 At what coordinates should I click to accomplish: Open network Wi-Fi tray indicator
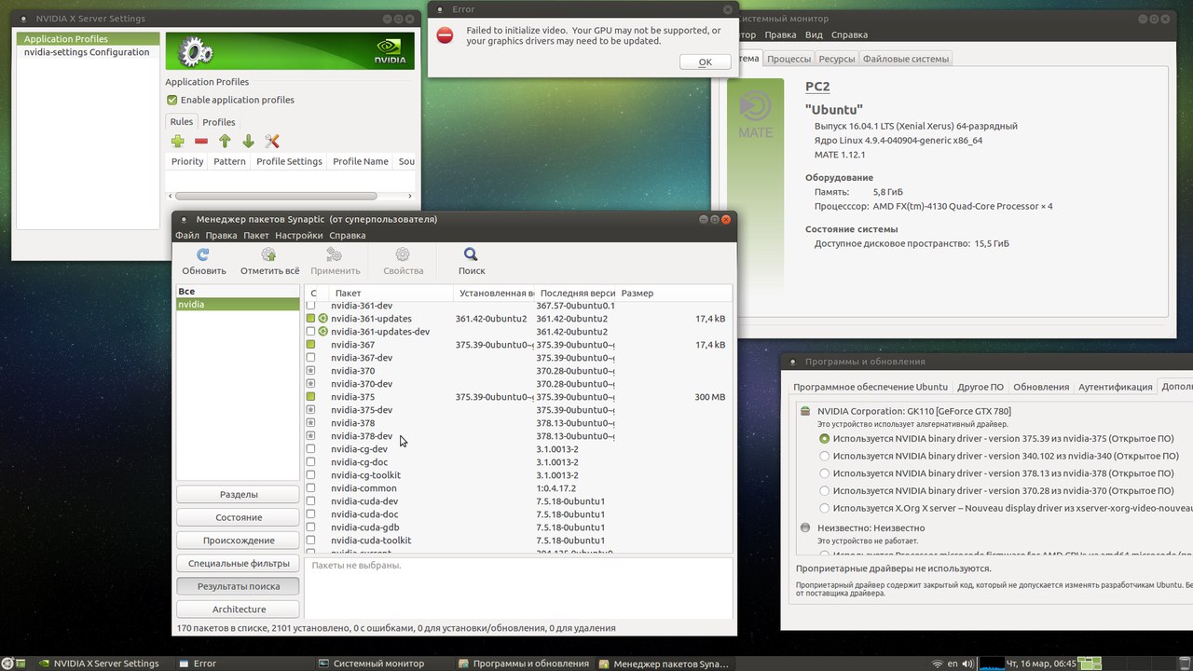click(938, 664)
